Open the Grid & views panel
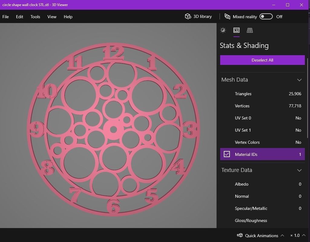The height and width of the screenshot is (242, 310). [250, 30]
